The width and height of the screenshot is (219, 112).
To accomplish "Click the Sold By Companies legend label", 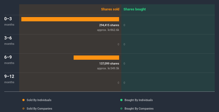I will point(39,109).
